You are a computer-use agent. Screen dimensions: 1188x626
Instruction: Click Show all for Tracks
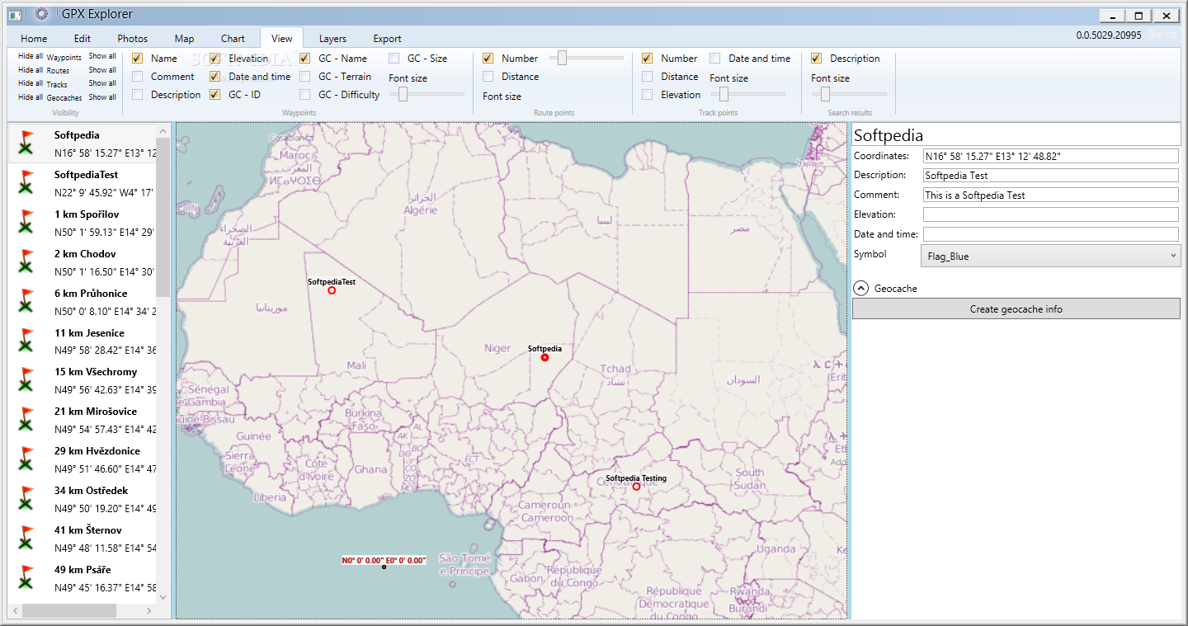pyautogui.click(x=102, y=83)
